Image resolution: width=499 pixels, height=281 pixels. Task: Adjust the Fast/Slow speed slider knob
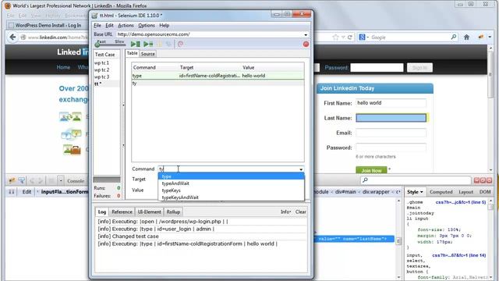(x=97, y=45)
